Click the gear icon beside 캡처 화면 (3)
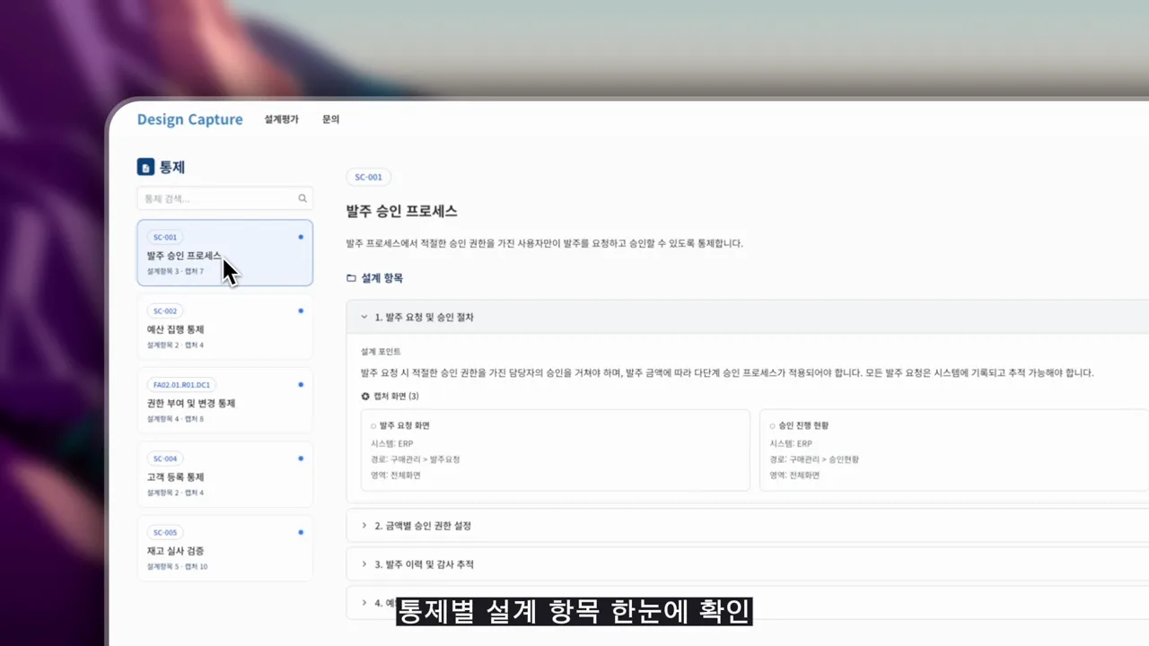Screen dimensions: 1149x646 coord(365,397)
